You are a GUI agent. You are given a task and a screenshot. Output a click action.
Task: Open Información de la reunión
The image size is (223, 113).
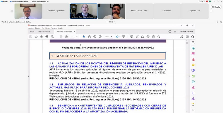click(19, 1)
